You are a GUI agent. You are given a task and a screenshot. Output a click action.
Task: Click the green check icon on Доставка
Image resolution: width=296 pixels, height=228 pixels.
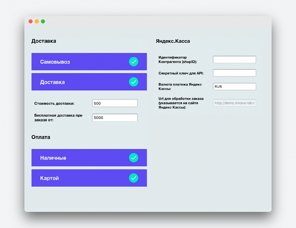(x=134, y=82)
